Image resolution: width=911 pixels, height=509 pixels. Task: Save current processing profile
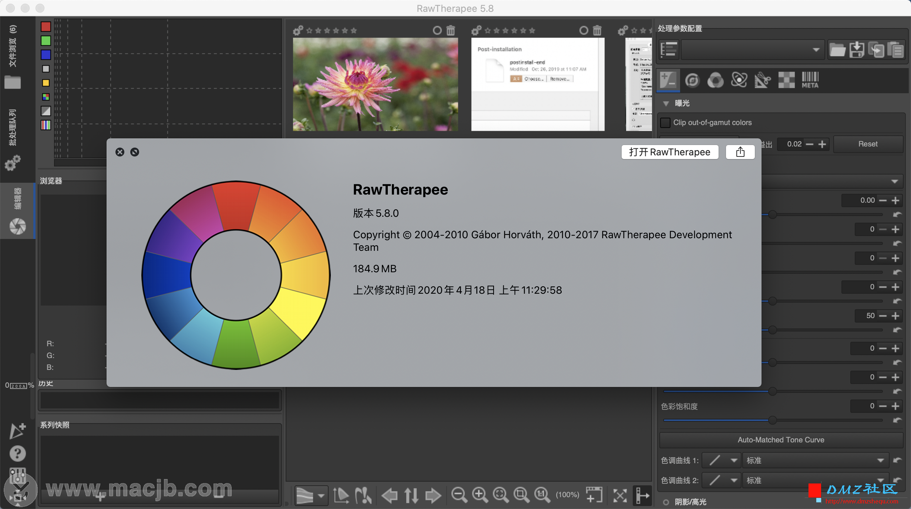point(857,50)
